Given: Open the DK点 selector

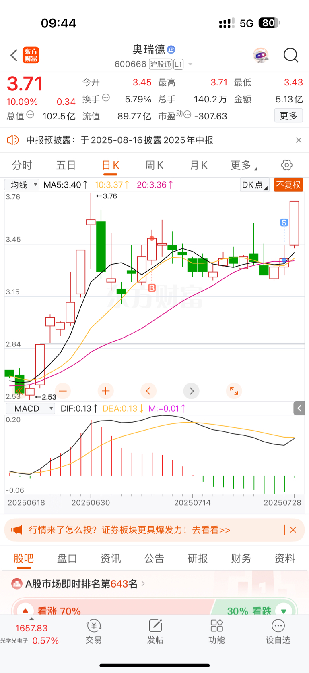Looking at the screenshot, I should coord(254,185).
